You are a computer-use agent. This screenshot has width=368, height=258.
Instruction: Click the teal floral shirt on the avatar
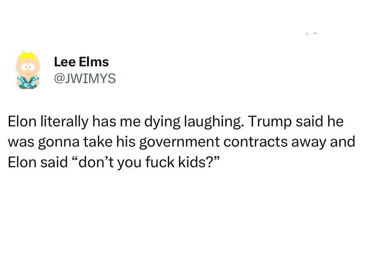pos(28,82)
